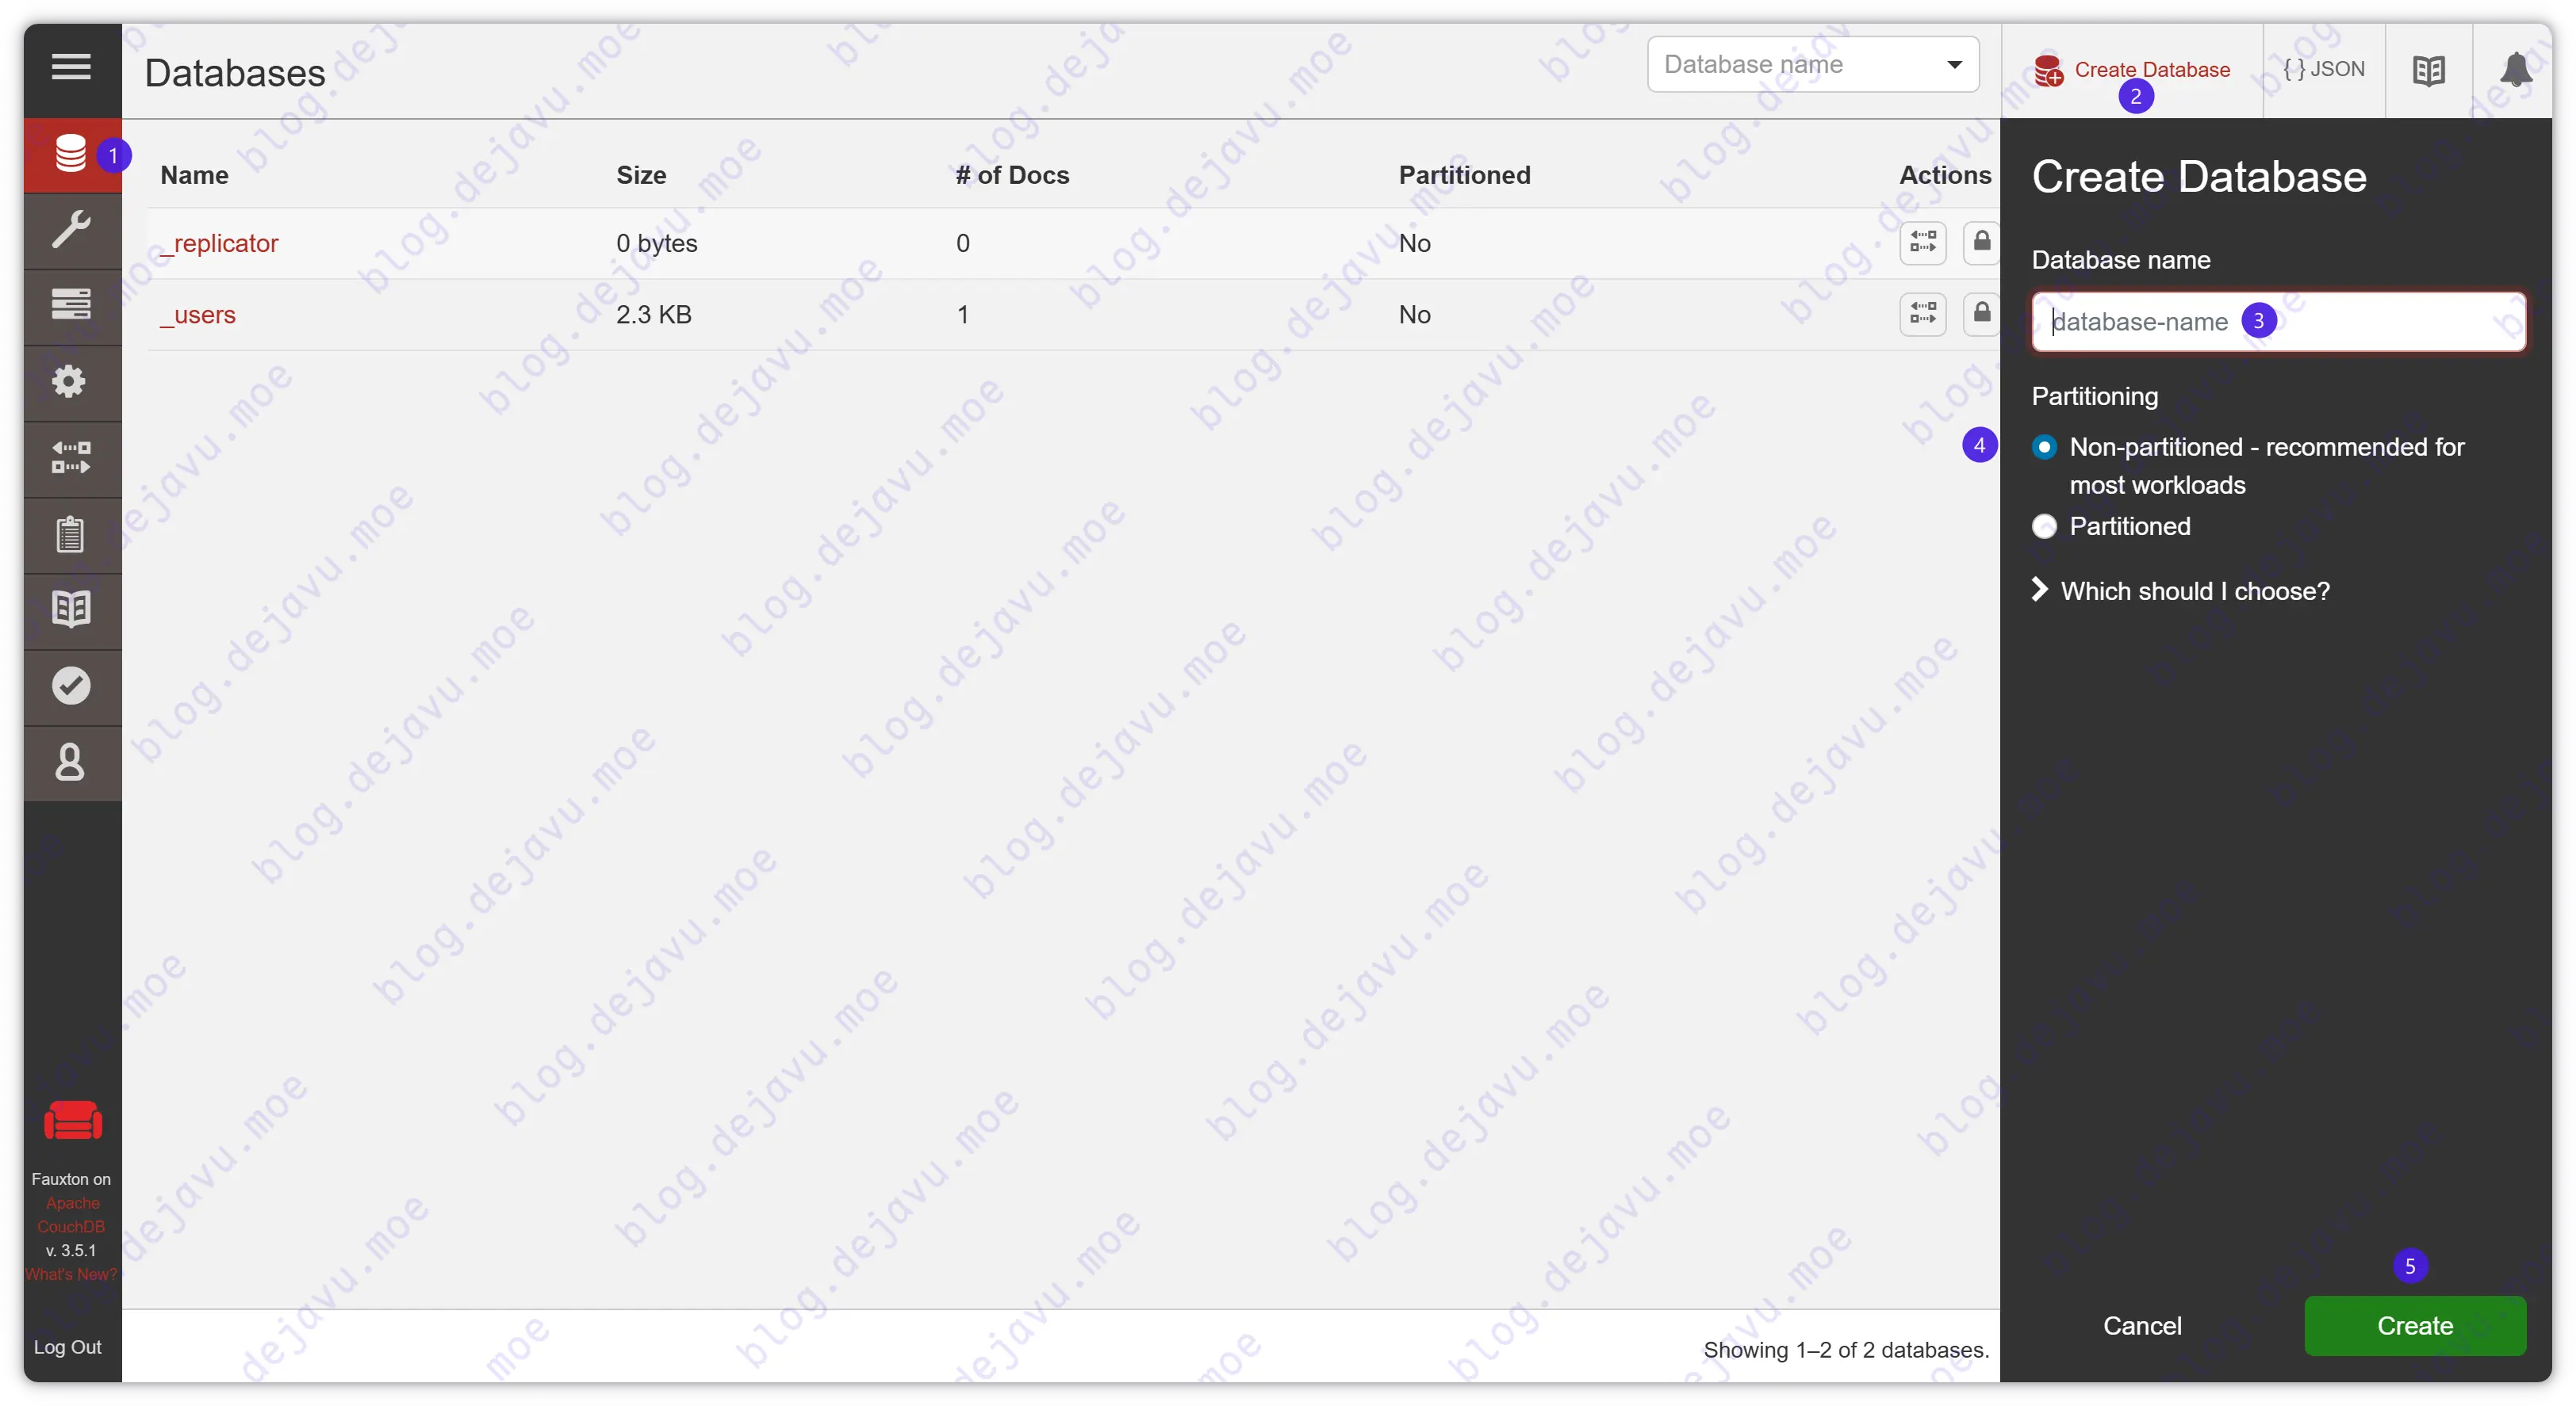Click lock permissions icon for _users
Viewport: 2576px width, 1406px height.
click(x=1981, y=314)
